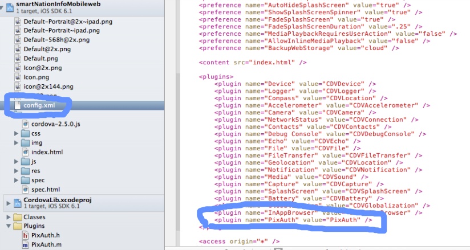Click the BackupWebStorage preference line
470x250 pixels.
299,48
